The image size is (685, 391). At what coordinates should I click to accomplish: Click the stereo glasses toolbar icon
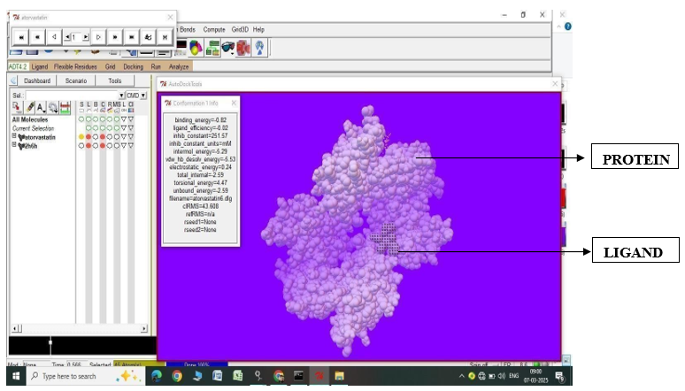(229, 48)
